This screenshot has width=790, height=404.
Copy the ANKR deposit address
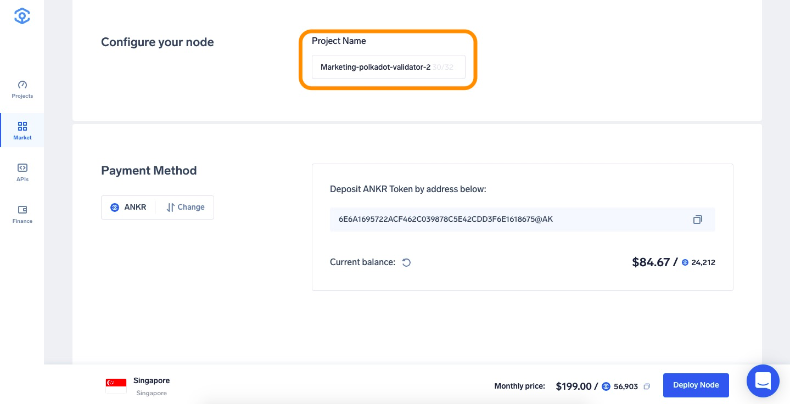click(x=697, y=220)
